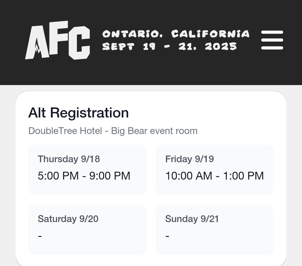Click the word CALIFORNIA in the header
This screenshot has width=302, height=266.
pos(210,34)
